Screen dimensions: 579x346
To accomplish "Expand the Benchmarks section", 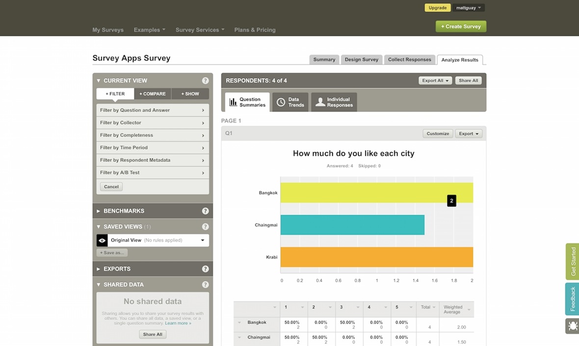I will (x=99, y=211).
